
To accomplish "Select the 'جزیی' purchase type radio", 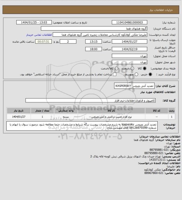I will point(150,74).
